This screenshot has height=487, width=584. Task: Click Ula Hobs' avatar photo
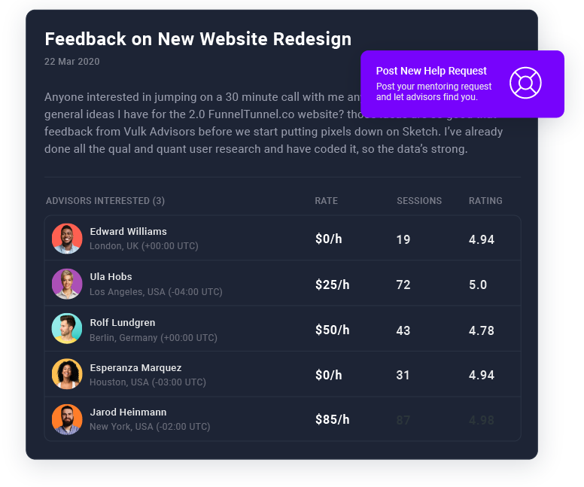point(67,284)
